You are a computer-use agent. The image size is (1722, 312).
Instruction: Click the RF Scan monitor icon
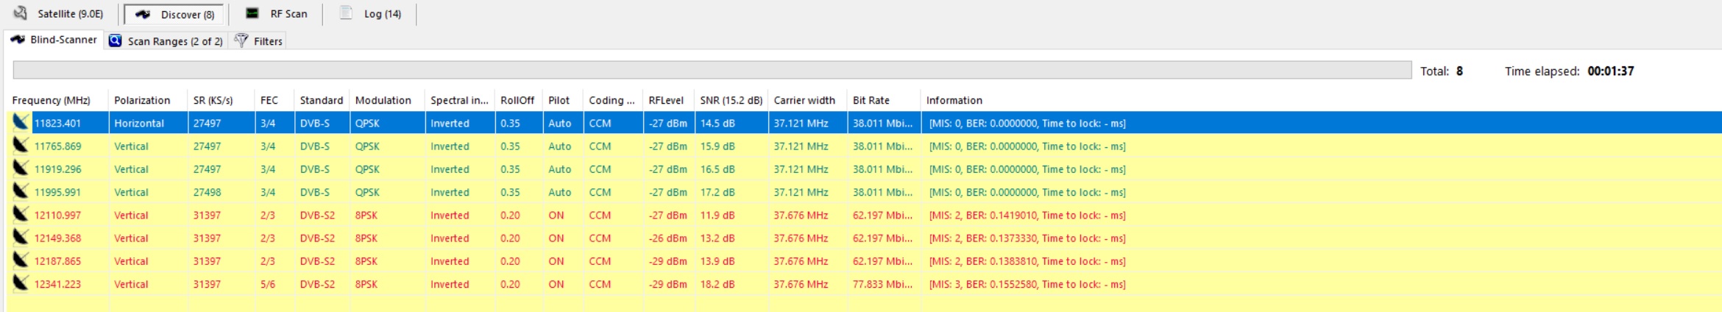coord(252,13)
